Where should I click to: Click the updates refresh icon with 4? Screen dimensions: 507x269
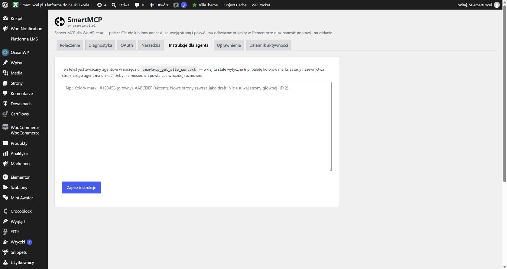[99, 5]
